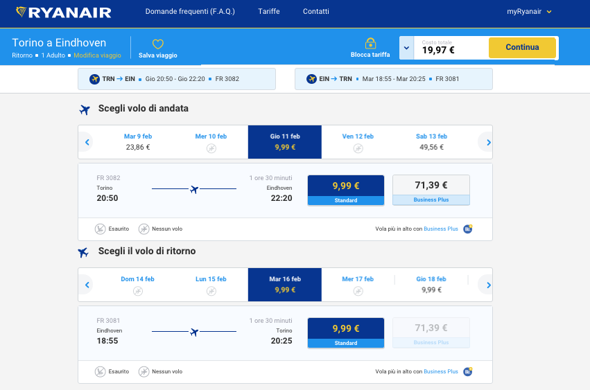Viewport: 590px width, 390px height.
Task: Click the FR 3082 flight number in outbound card
Action: coord(108,178)
